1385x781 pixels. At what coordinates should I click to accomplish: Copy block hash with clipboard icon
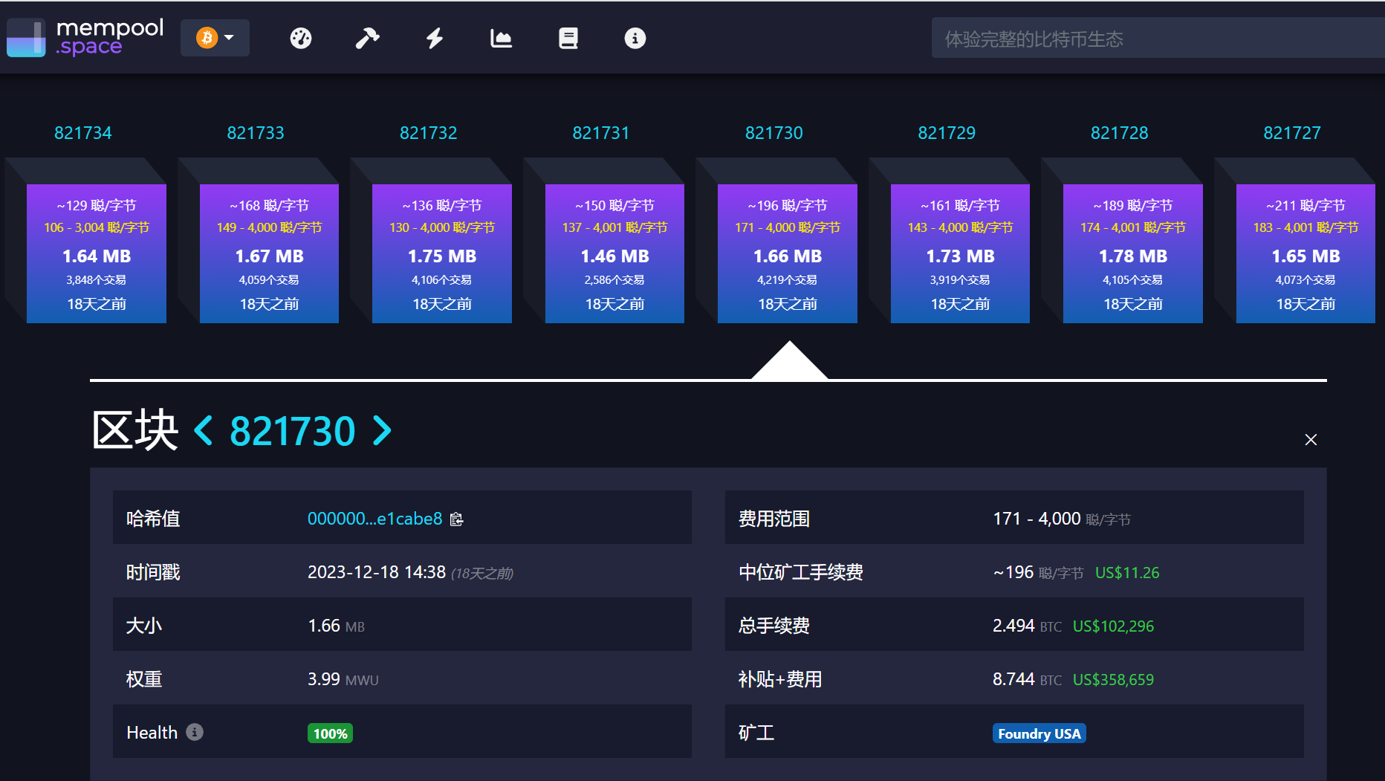[x=457, y=519]
